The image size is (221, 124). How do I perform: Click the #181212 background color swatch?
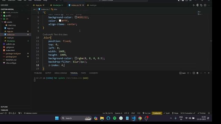pyautogui.click(x=76, y=17)
